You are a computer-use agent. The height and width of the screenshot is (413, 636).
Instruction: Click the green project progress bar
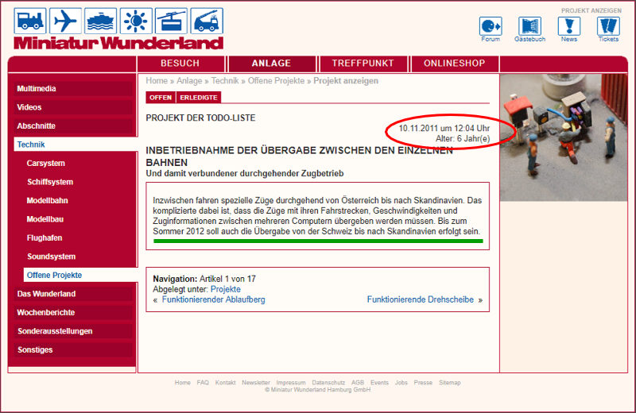(318, 241)
